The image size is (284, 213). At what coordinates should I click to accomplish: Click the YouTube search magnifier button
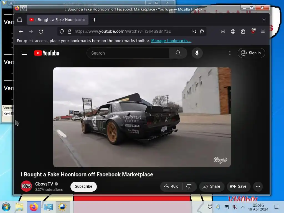click(178, 53)
